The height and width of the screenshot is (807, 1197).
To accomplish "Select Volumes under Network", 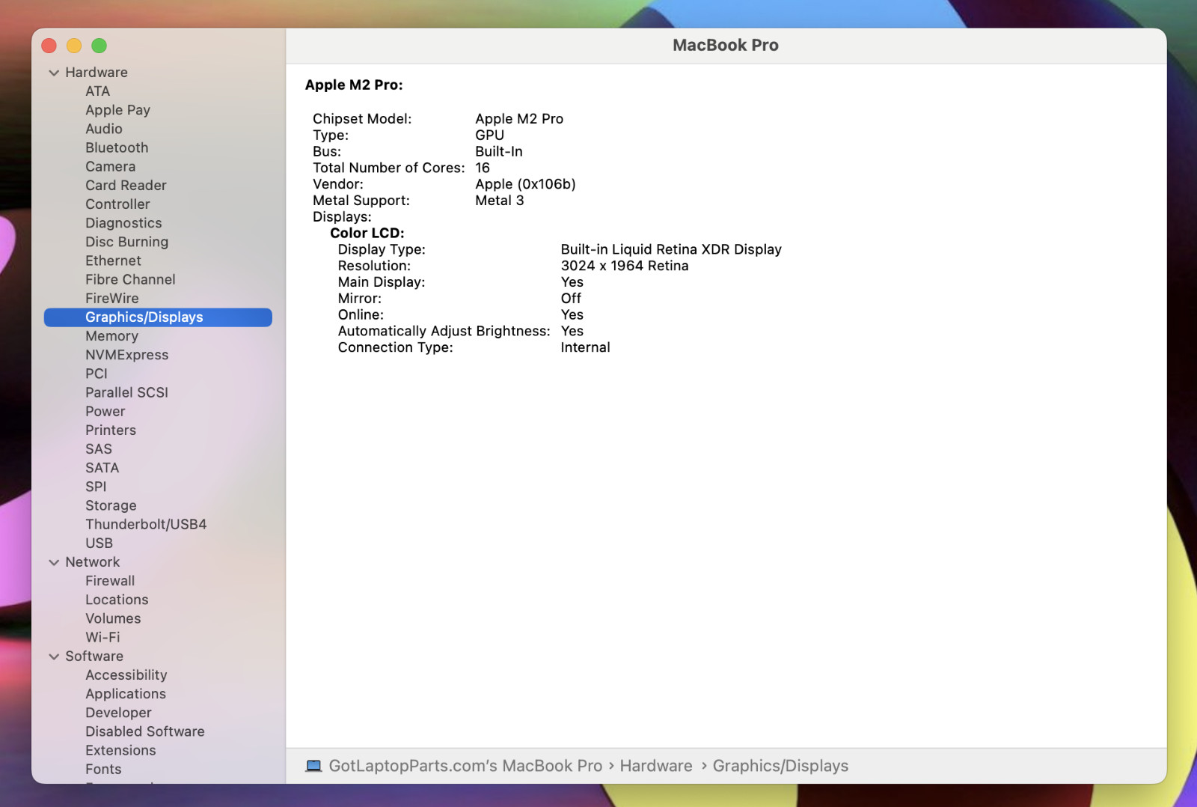I will pyautogui.click(x=113, y=618).
